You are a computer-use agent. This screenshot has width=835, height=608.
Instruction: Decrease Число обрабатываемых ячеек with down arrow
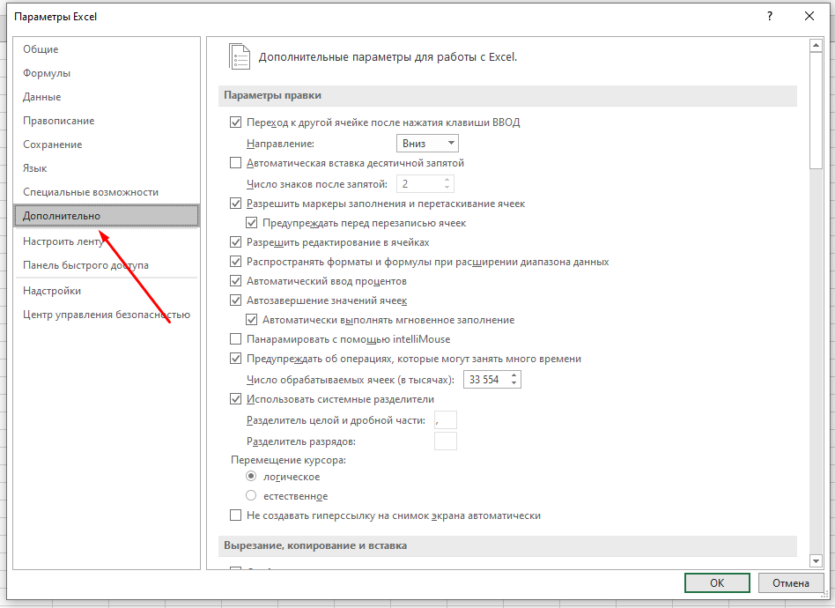pyautogui.click(x=514, y=383)
